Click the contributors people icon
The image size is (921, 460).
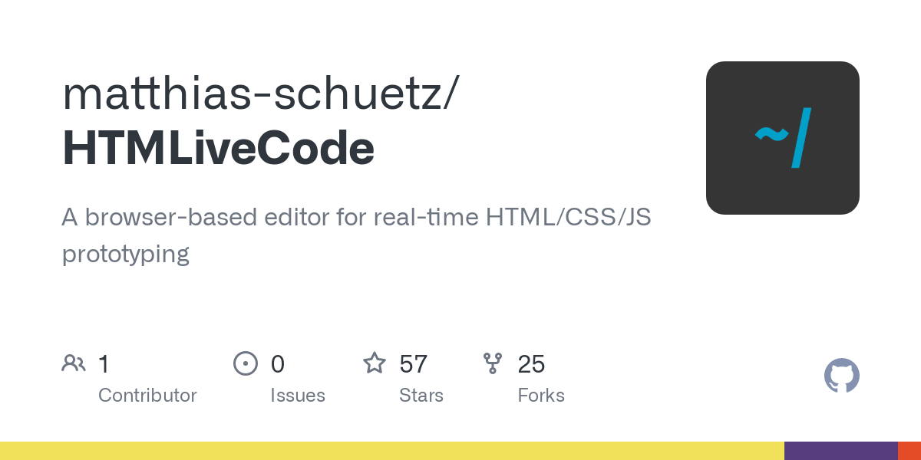click(74, 363)
